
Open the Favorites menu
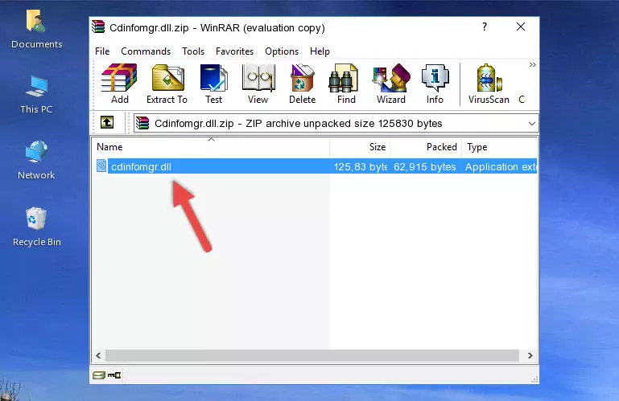234,51
